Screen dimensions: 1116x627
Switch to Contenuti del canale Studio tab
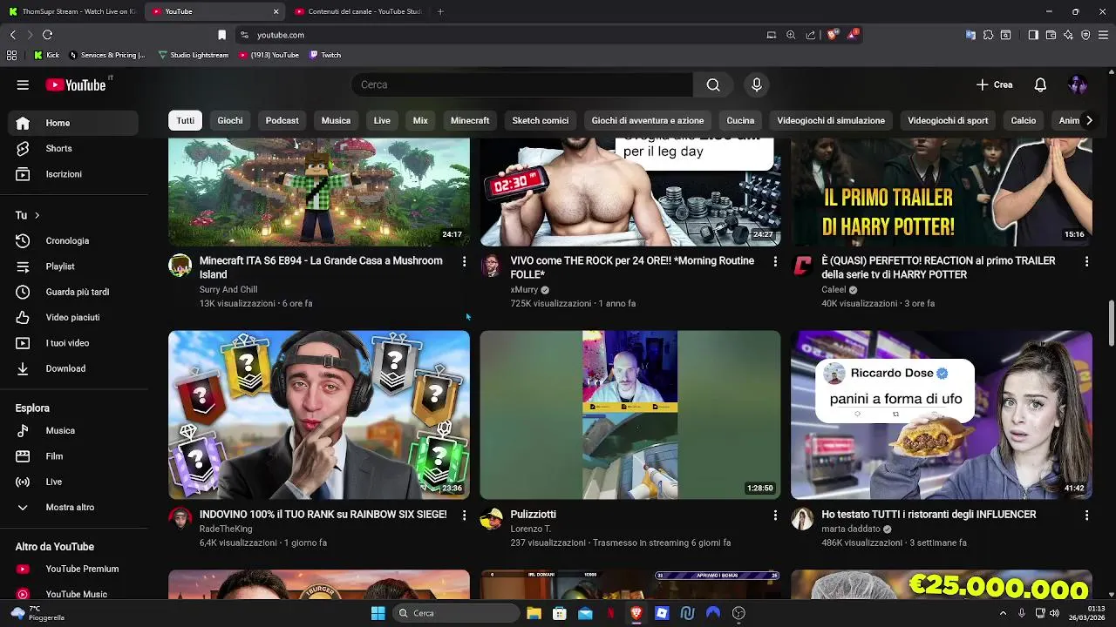pos(357,11)
